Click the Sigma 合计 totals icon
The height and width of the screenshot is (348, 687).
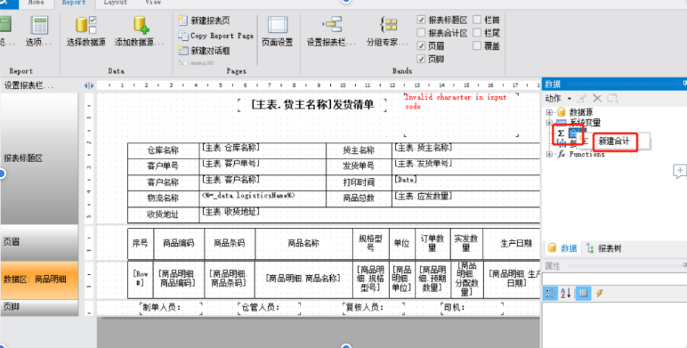pyautogui.click(x=561, y=134)
